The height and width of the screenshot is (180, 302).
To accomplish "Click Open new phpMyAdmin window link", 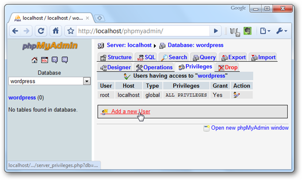I will pos(250,128).
